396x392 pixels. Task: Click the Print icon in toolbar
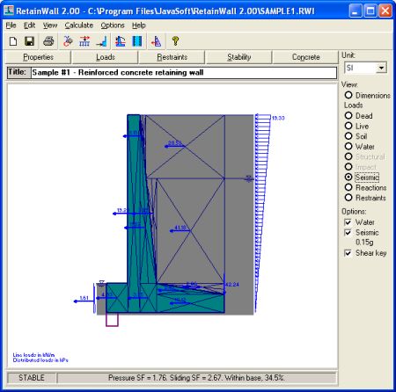coord(48,41)
